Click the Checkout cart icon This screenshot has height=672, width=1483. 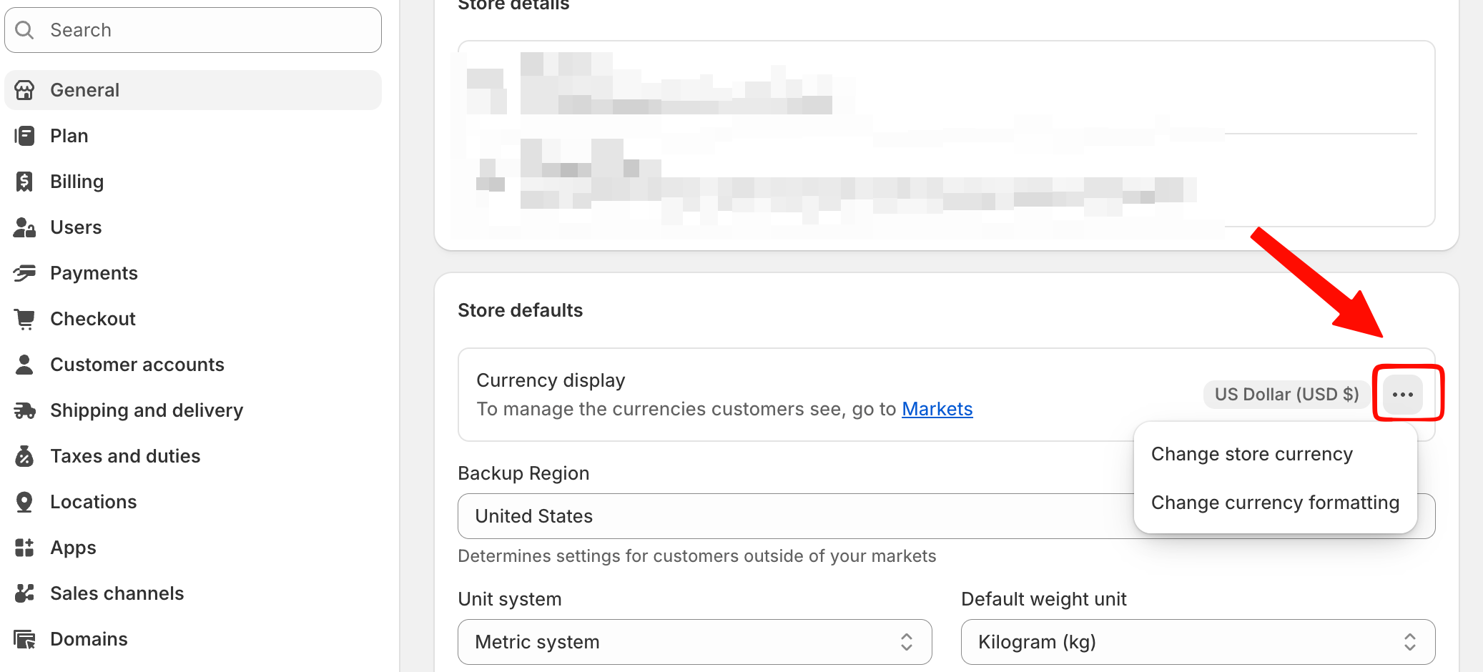[x=24, y=319]
